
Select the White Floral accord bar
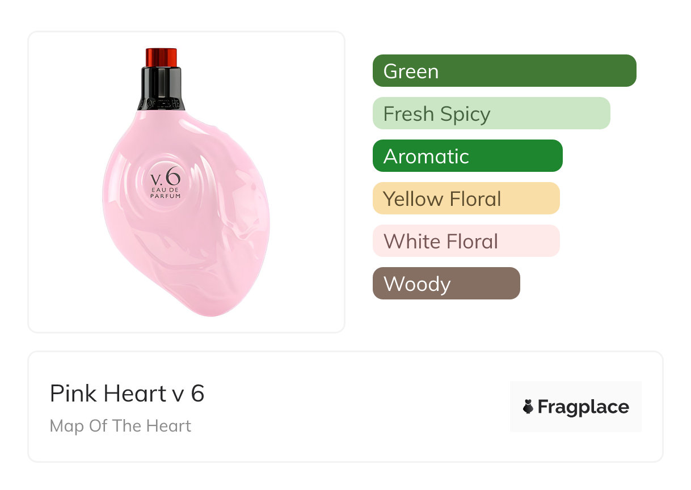pos(466,241)
